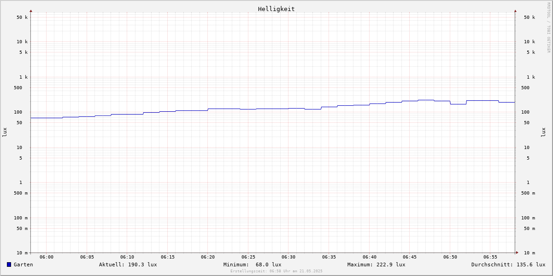Screen dimensions: 553x276
Task: Click the rotated "lux" label on right axis
Action: [543, 132]
